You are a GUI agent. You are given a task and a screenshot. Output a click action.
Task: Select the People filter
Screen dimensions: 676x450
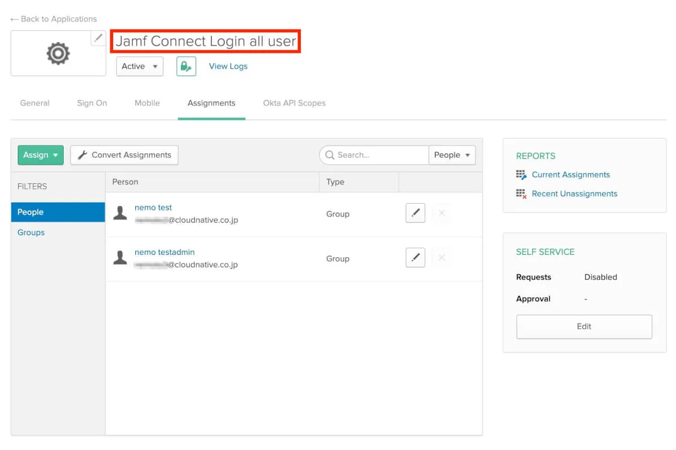[x=58, y=212]
